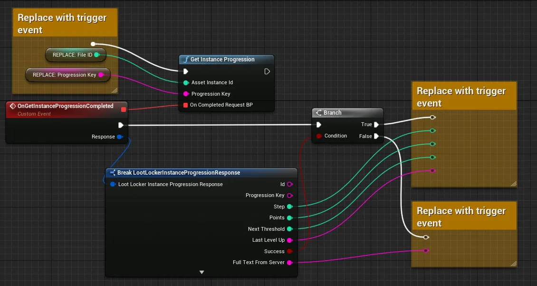Expand the Break node advanced pins arrow
The width and height of the screenshot is (537, 286).
201,272
